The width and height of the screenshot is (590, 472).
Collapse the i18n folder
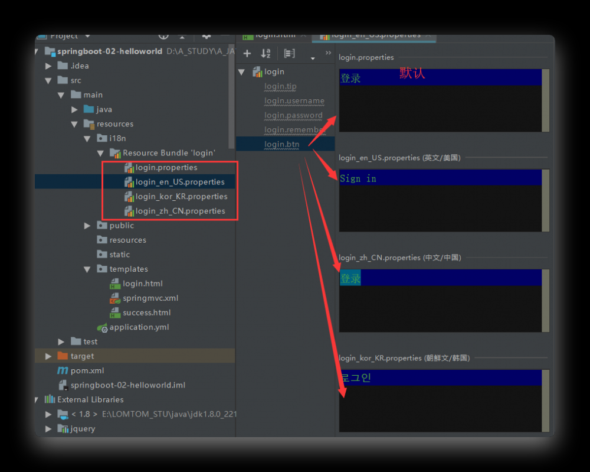[87, 139]
